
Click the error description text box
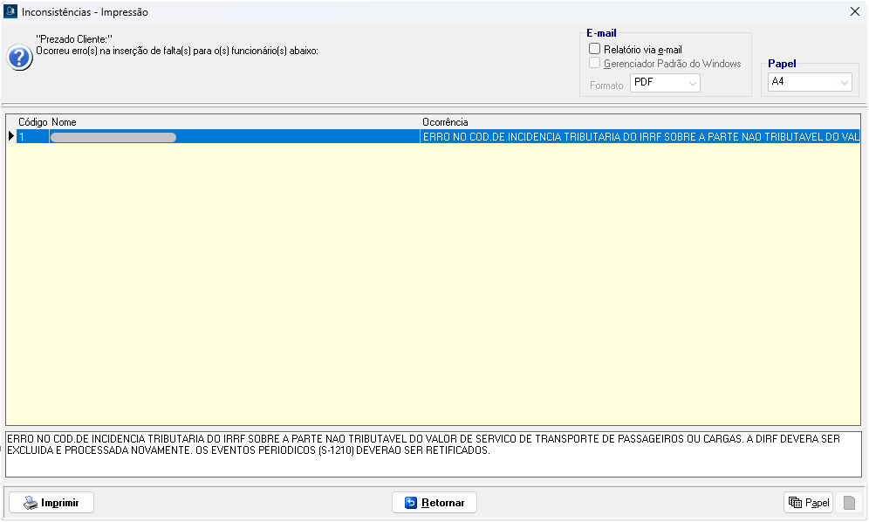tap(433, 454)
